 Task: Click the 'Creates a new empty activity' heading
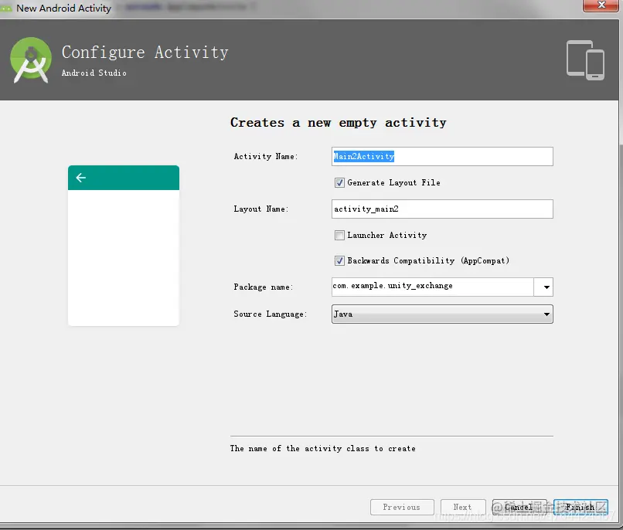coord(338,123)
